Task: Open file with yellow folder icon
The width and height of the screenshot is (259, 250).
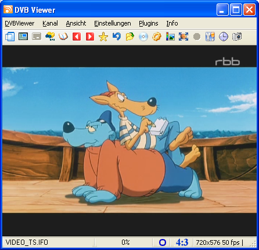Action: [x=130, y=37]
